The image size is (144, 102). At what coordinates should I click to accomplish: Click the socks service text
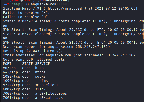[40, 76]
